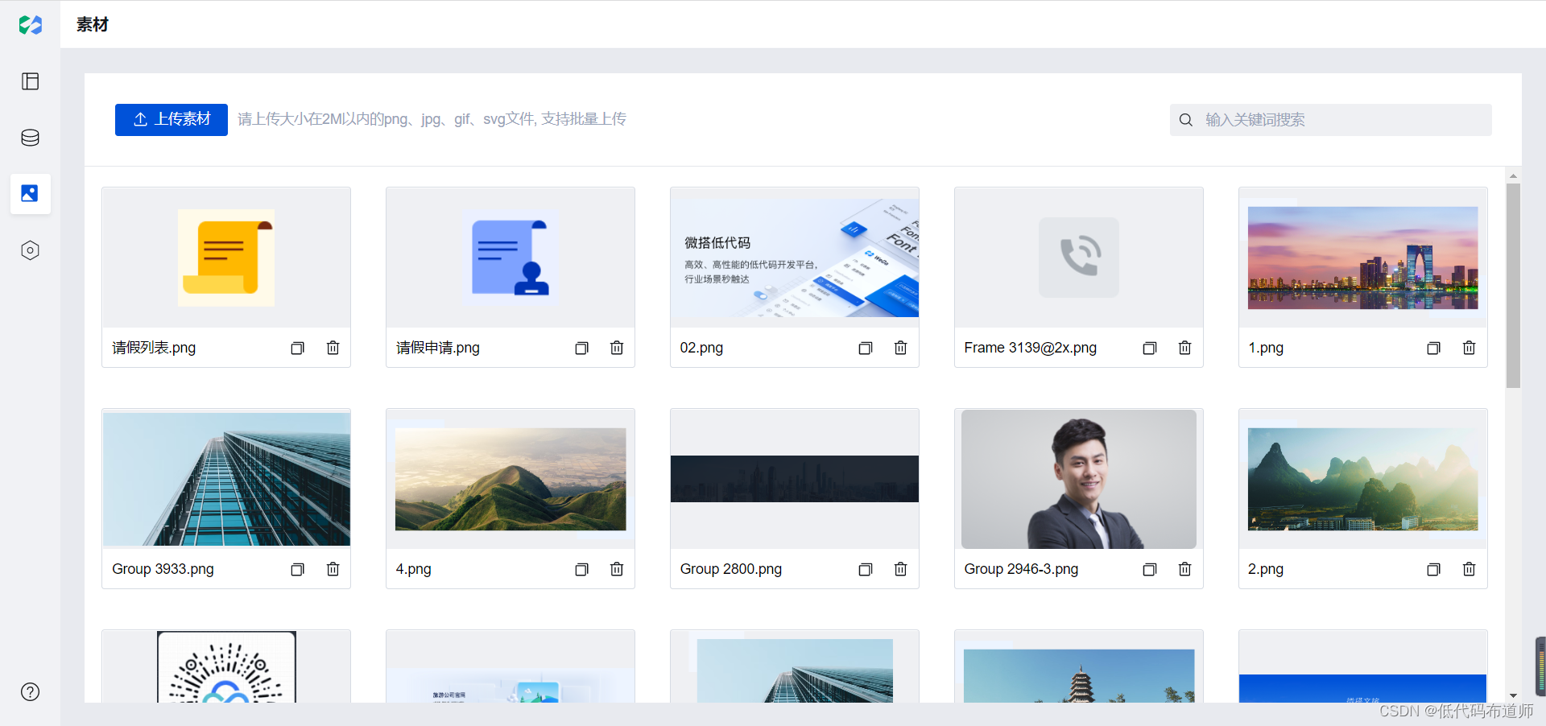Delete 请假列表.png

point(333,348)
